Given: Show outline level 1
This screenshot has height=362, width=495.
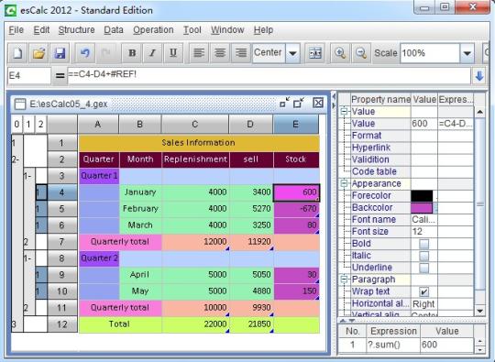Looking at the screenshot, I should point(28,125).
